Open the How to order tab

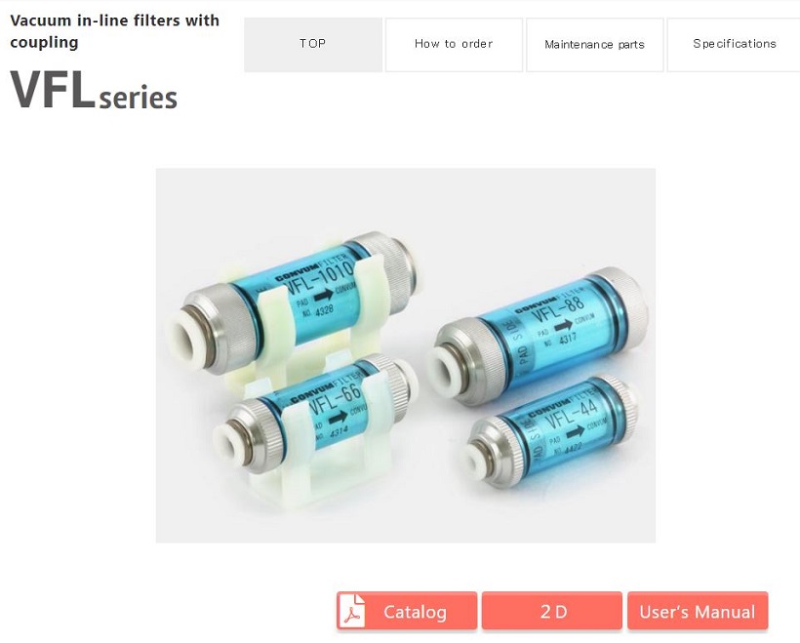(x=454, y=45)
